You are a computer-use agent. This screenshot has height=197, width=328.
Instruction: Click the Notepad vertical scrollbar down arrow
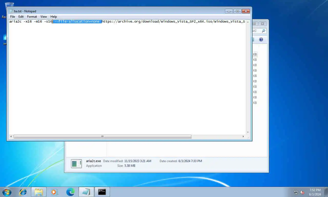click(248, 132)
